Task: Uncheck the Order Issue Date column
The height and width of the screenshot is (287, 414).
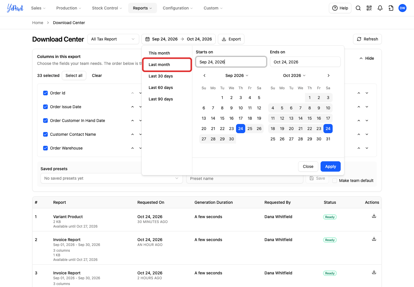Action: [45, 107]
